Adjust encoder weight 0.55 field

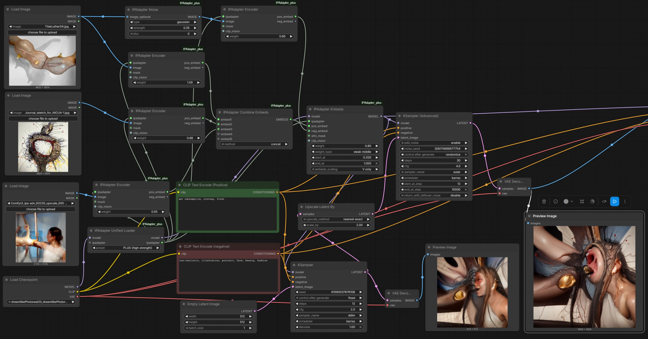tap(131, 212)
